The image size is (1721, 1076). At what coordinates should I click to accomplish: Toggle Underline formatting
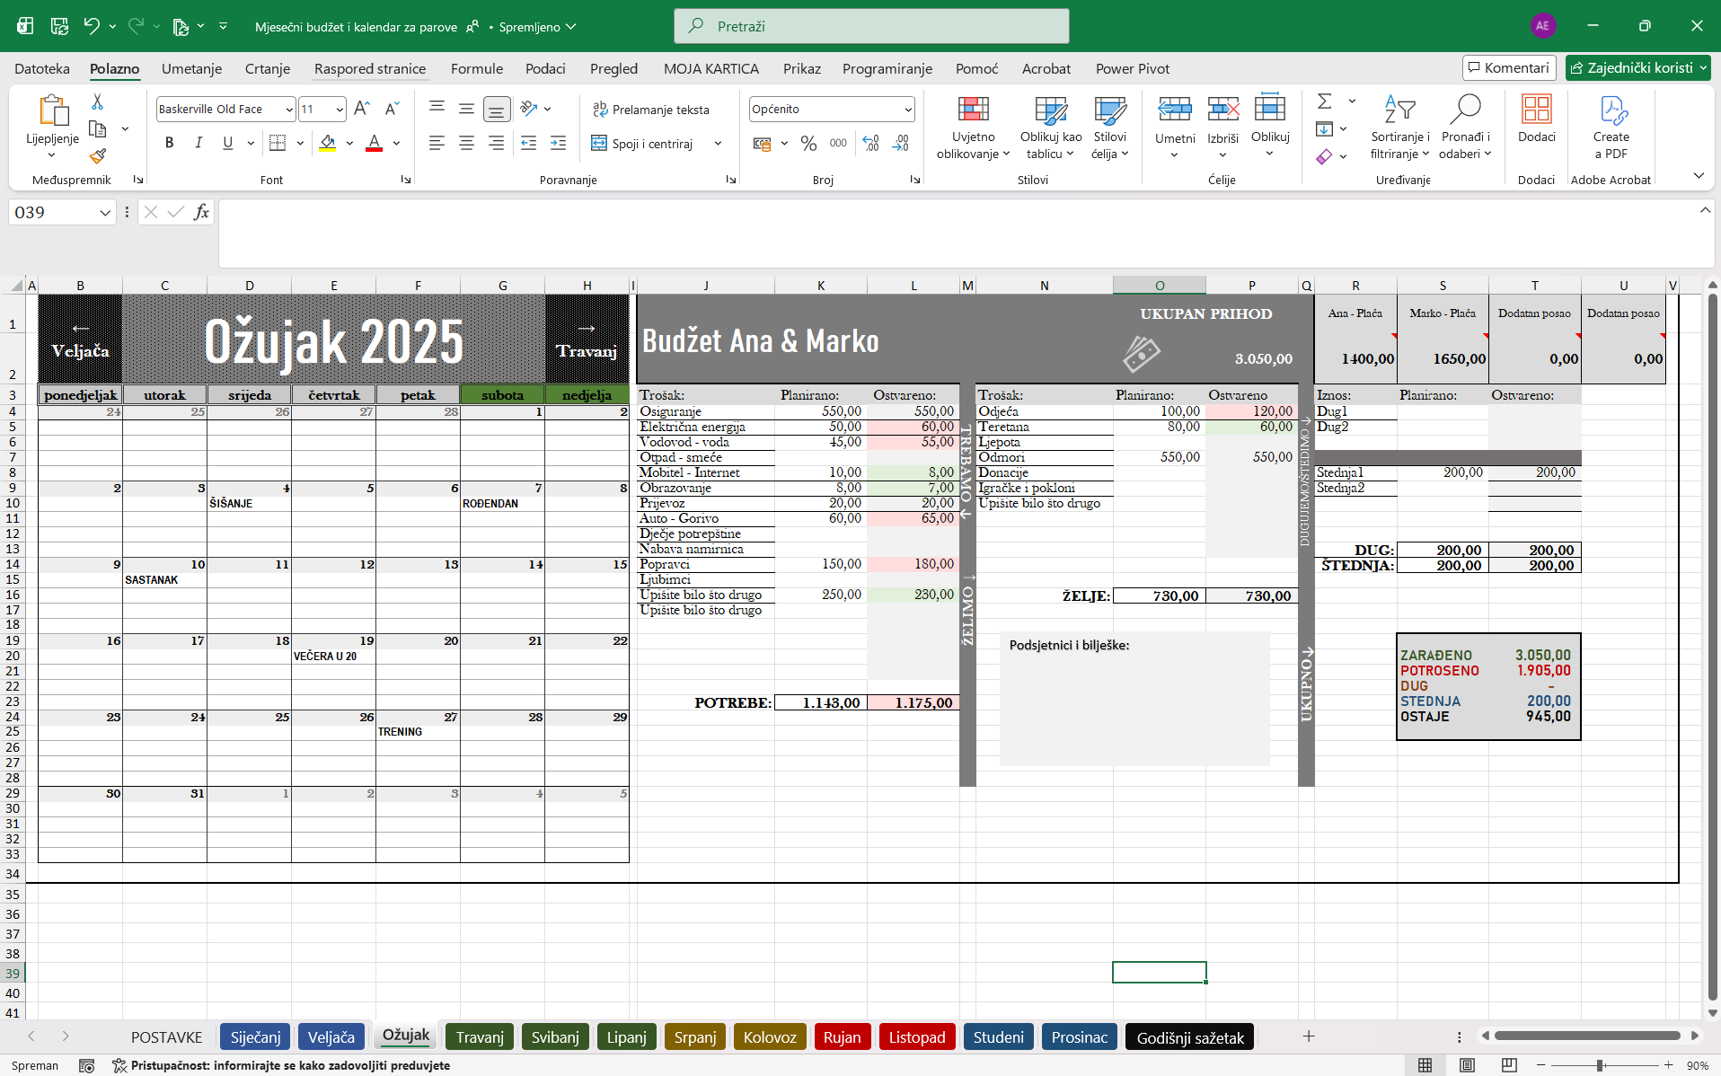pyautogui.click(x=228, y=143)
